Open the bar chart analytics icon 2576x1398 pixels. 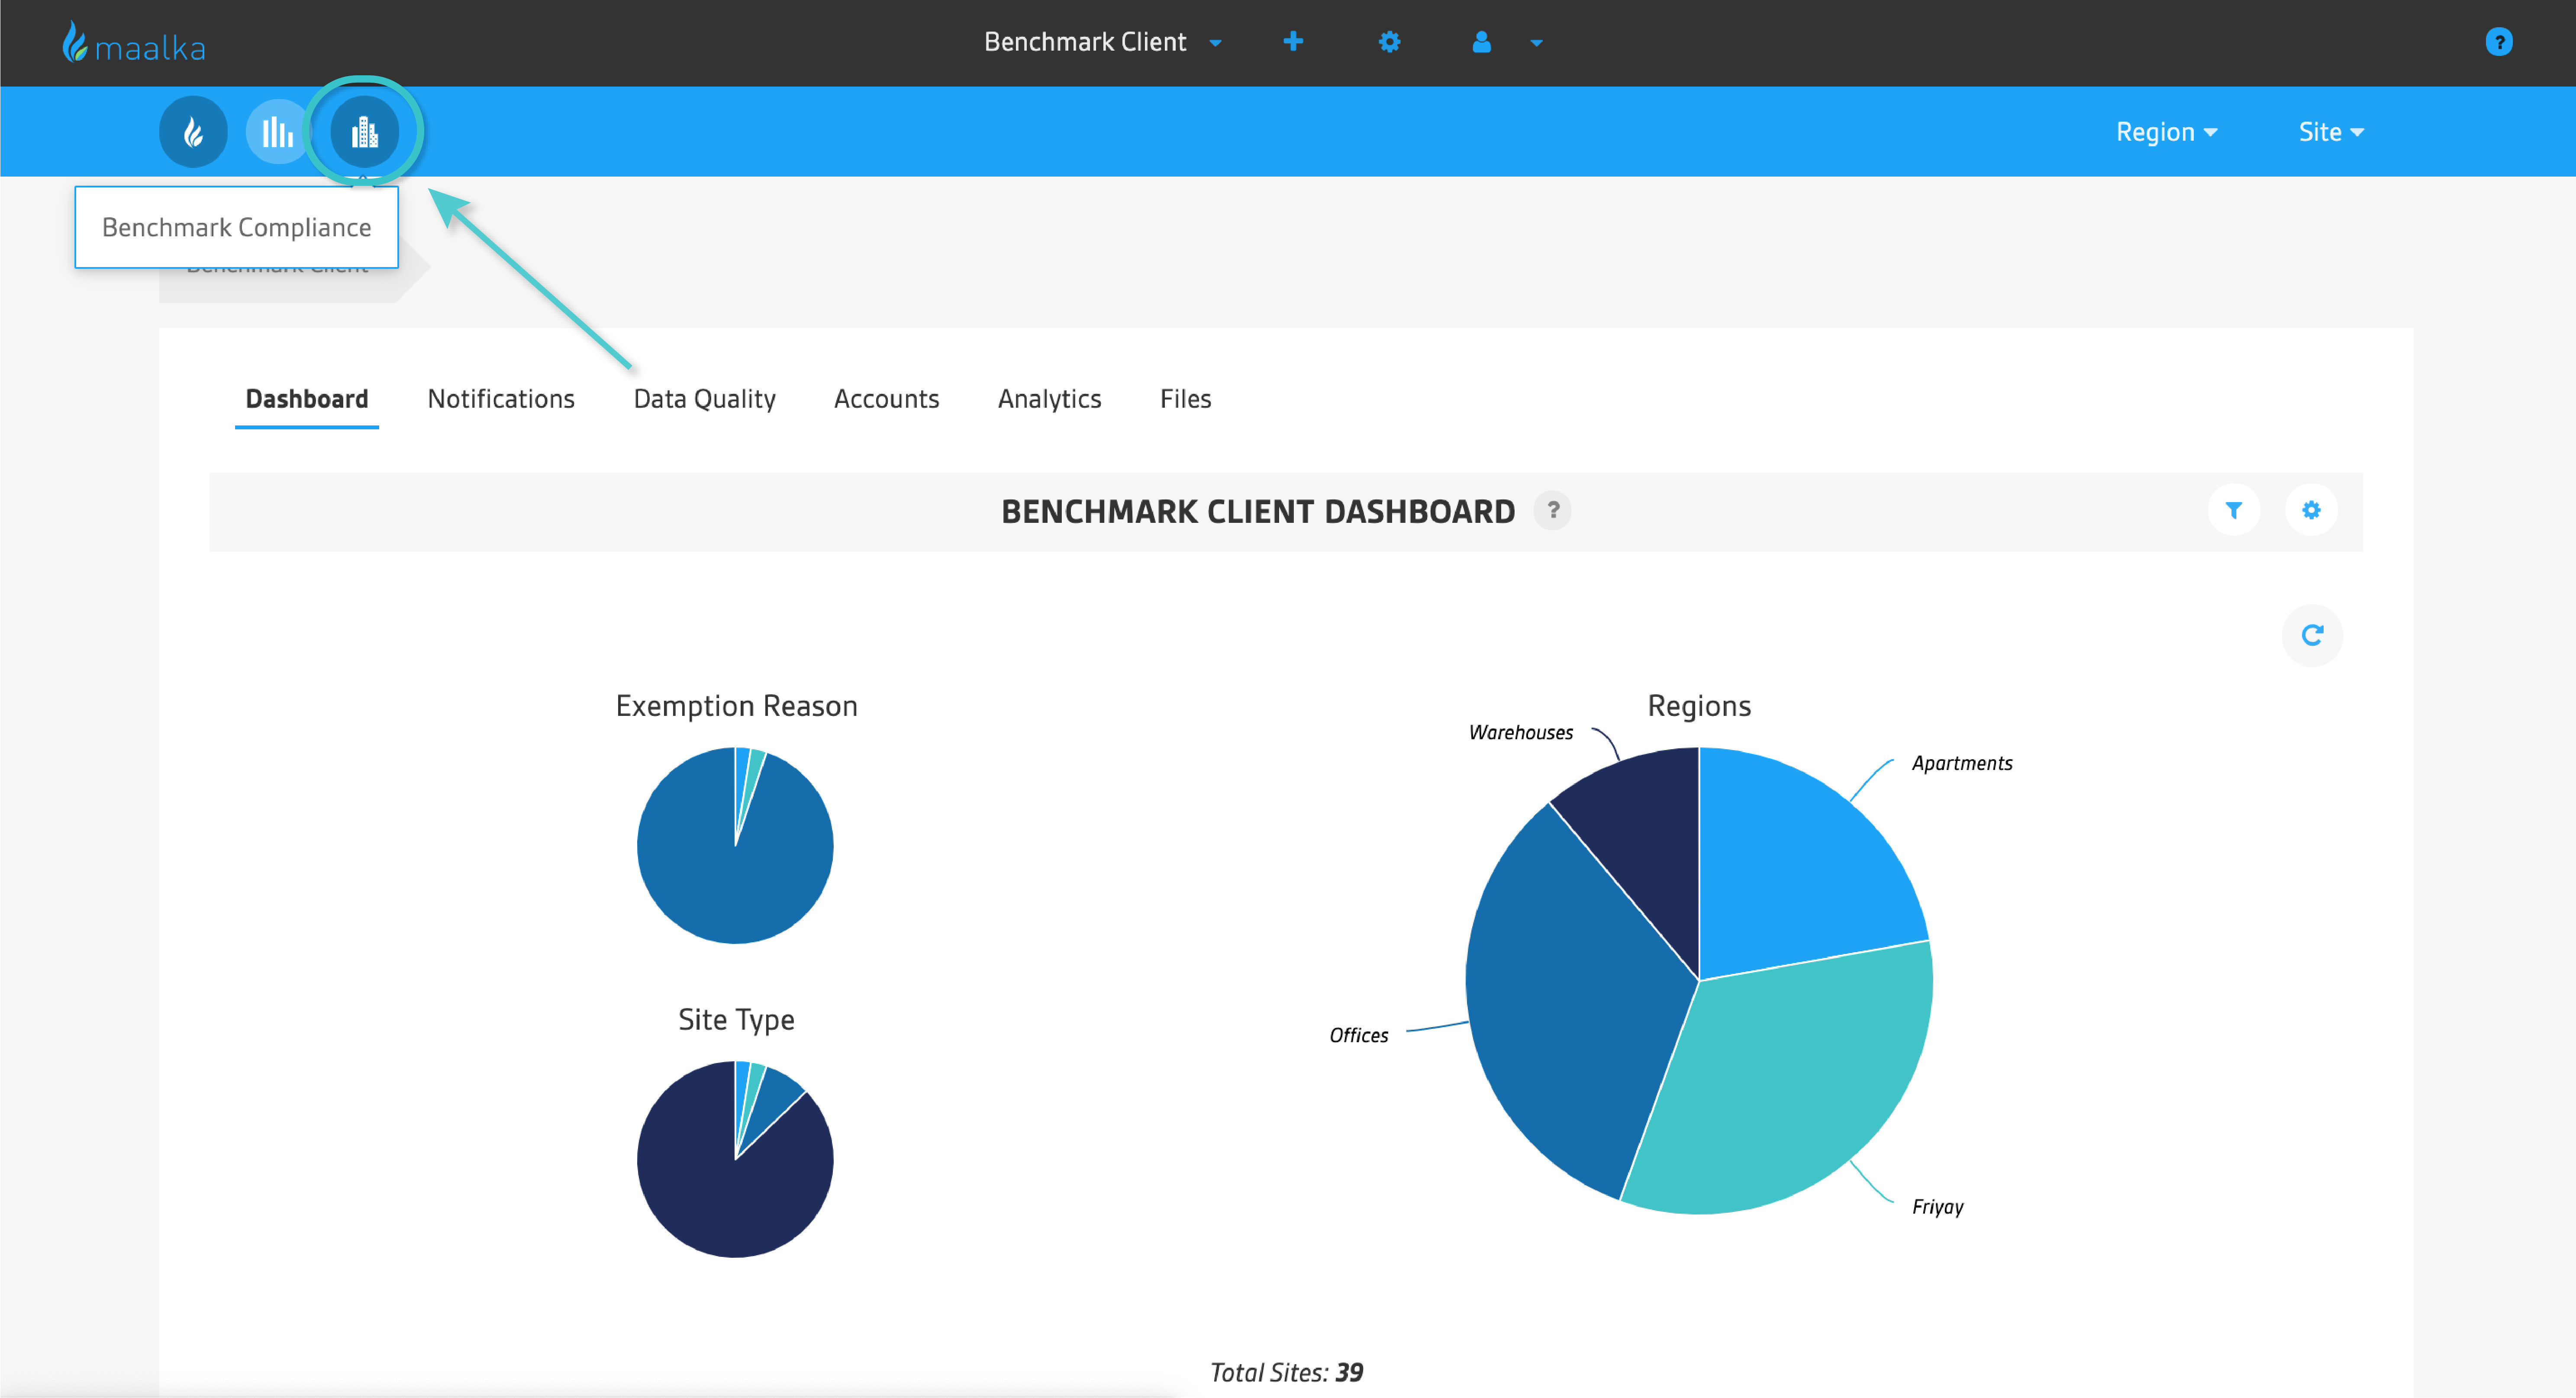pyautogui.click(x=278, y=132)
